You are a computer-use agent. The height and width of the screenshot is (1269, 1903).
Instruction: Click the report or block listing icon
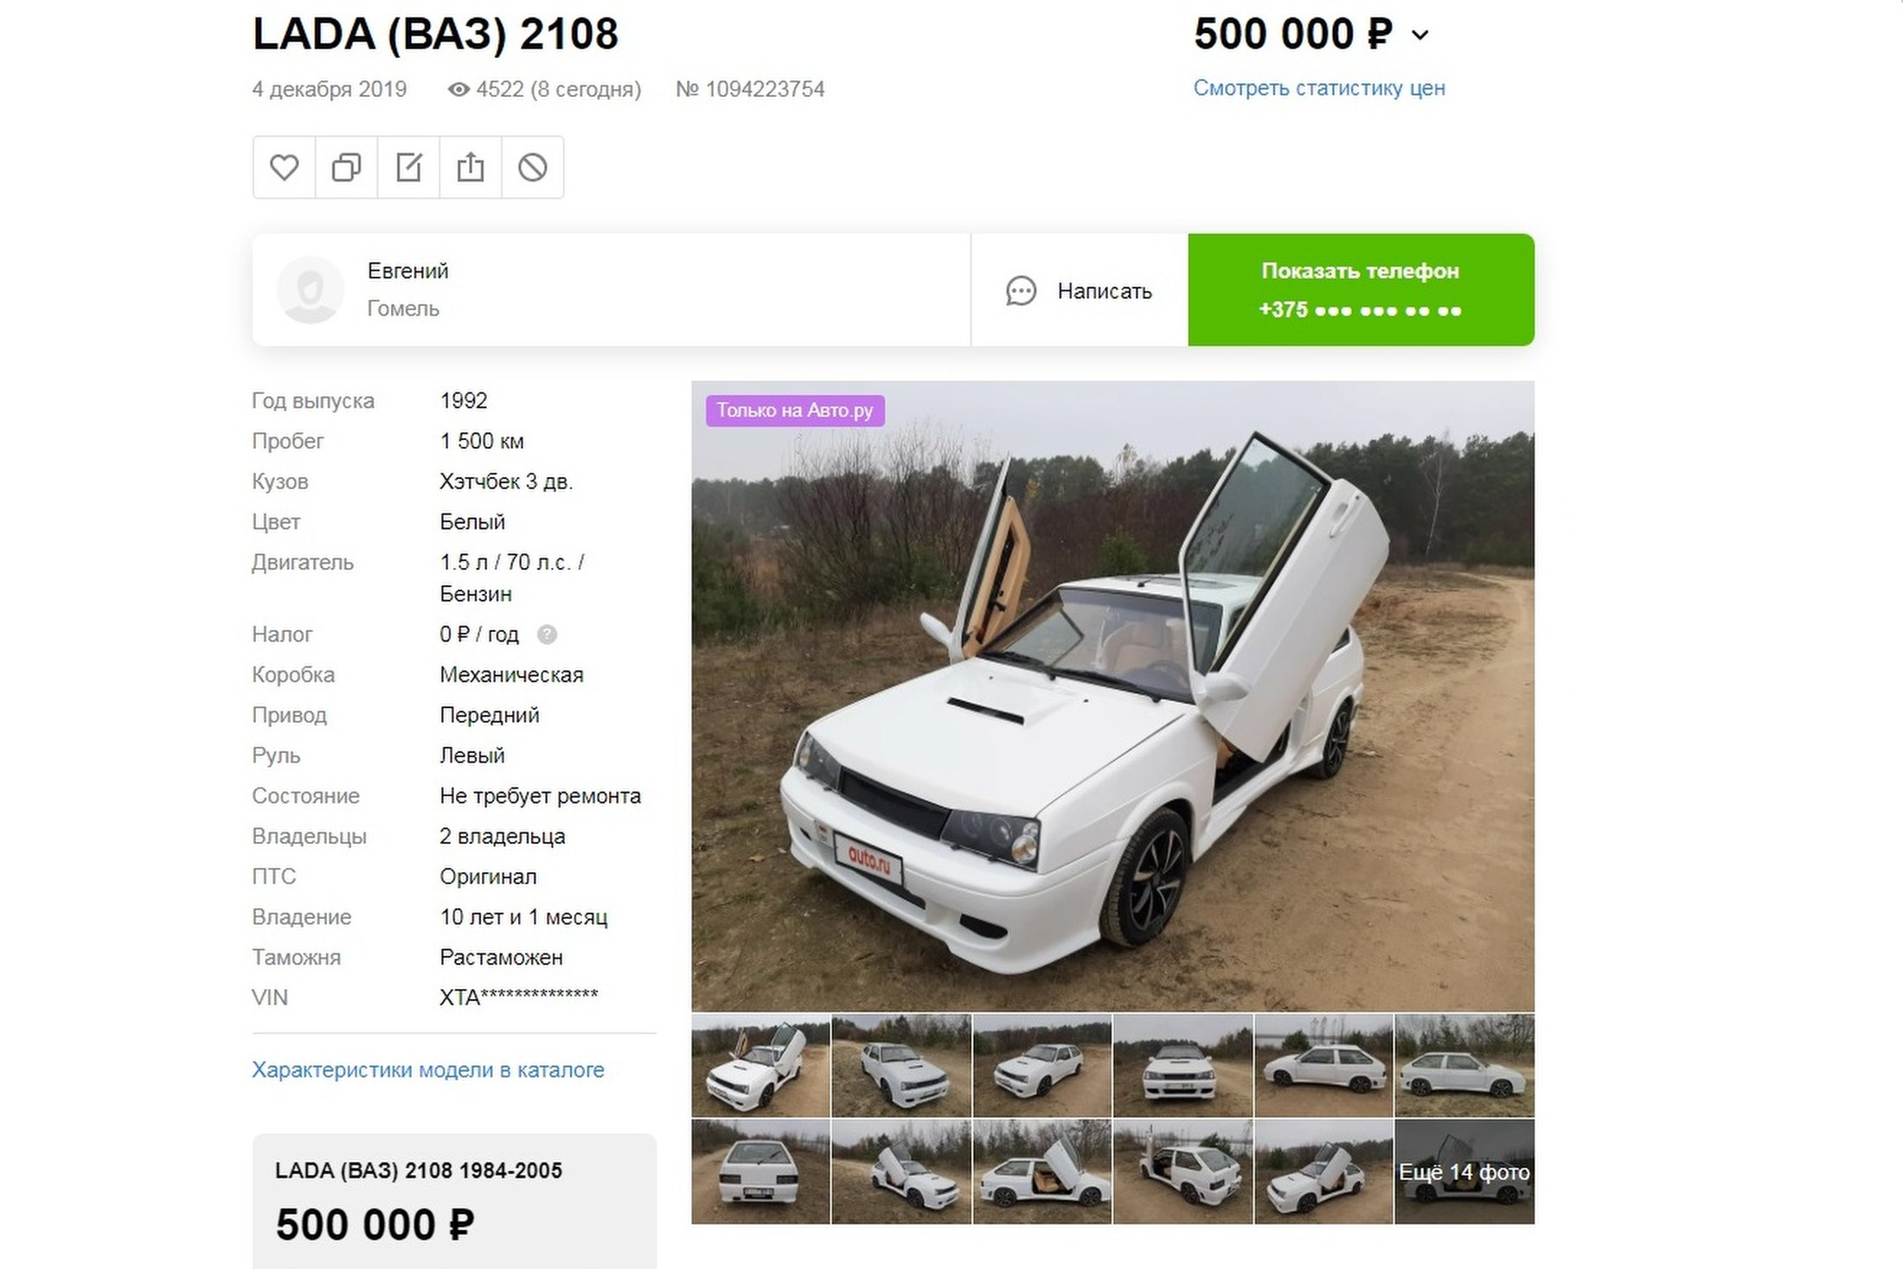pyautogui.click(x=533, y=167)
